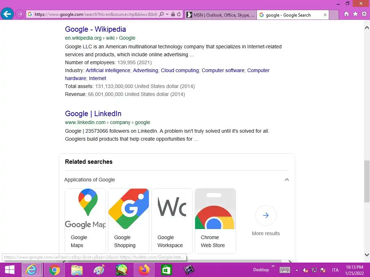Open the Chrome Web Store card

tap(215, 221)
